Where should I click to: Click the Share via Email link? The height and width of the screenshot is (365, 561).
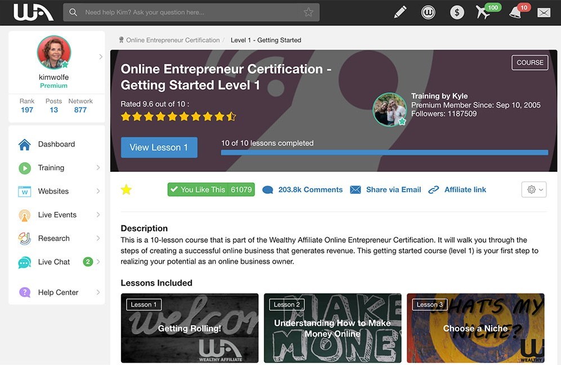(x=394, y=190)
